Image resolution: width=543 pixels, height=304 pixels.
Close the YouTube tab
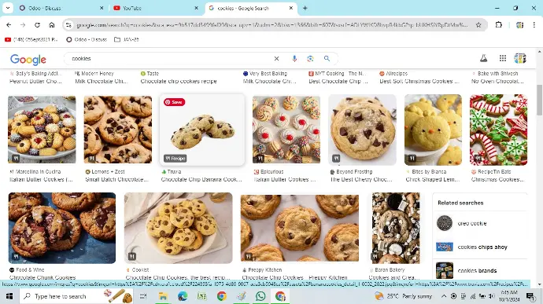[x=197, y=8]
